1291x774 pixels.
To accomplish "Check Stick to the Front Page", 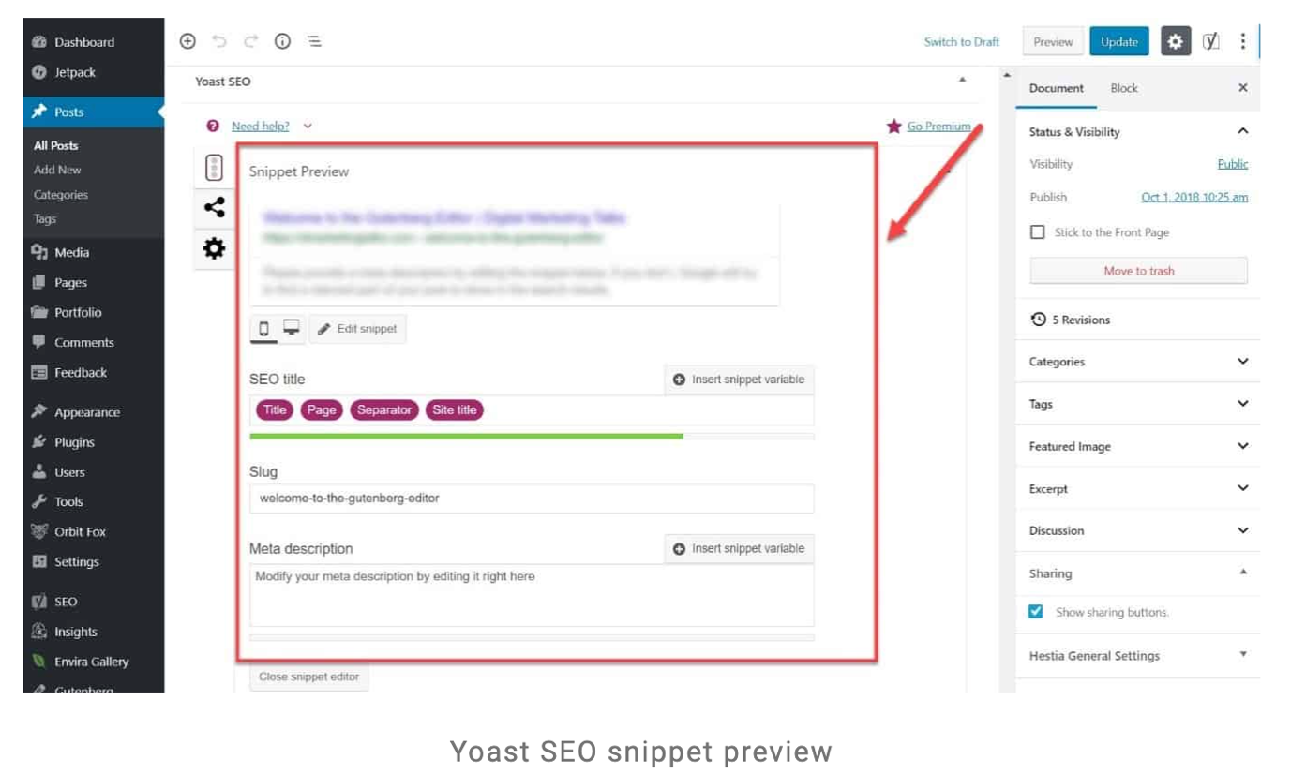I will (x=1037, y=232).
